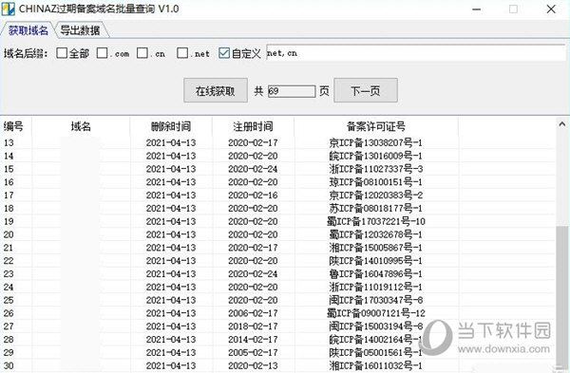The height and width of the screenshot is (373, 570).
Task: Toggle the .net suffix checkbox
Action: 182,53
